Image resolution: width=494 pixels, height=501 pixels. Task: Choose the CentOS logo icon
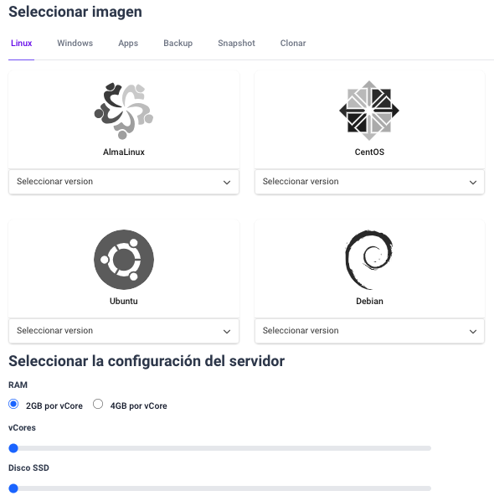pos(369,111)
